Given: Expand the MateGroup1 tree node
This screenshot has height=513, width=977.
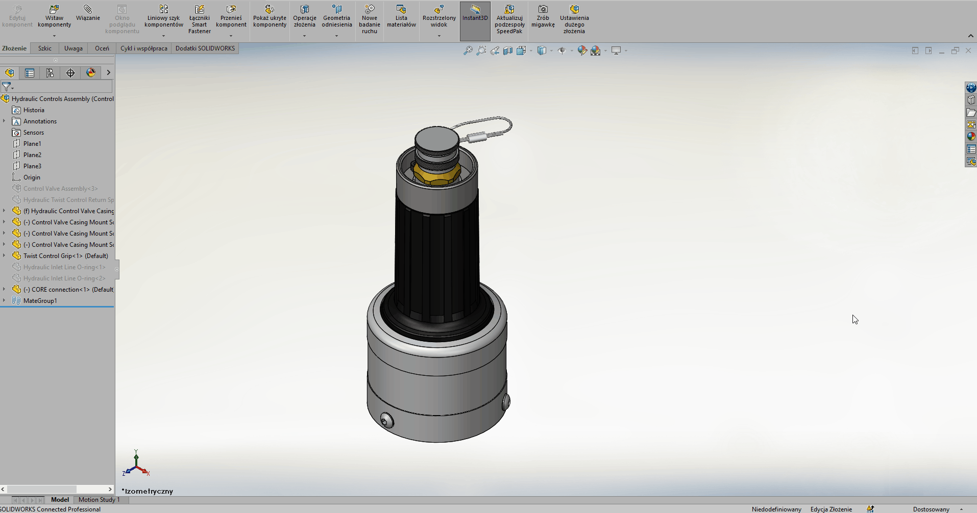Looking at the screenshot, I should [4, 301].
